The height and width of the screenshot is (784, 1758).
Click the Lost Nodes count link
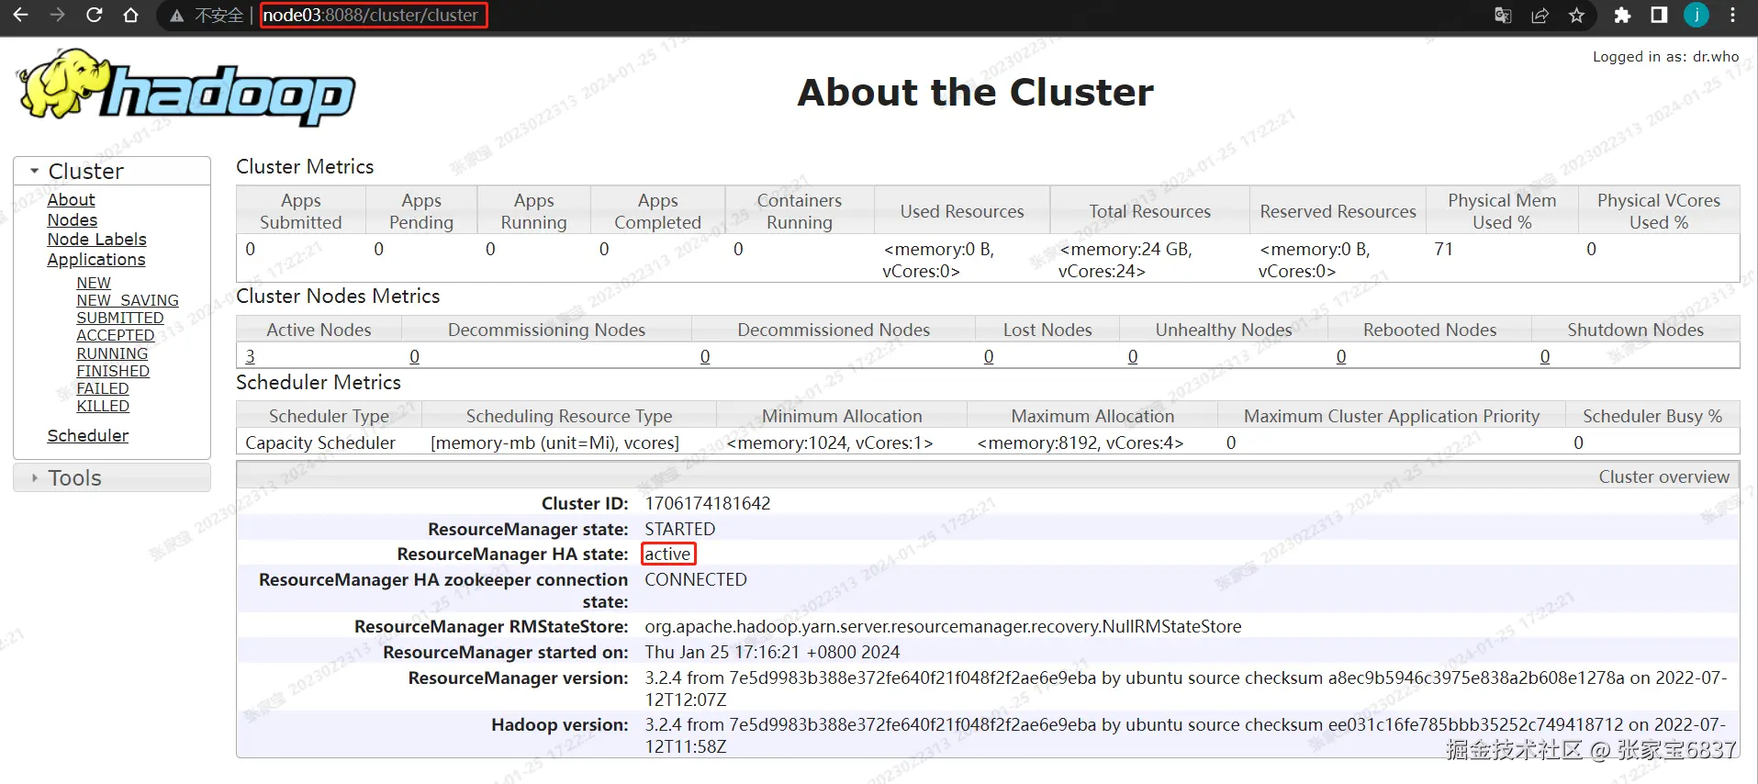[x=989, y=356]
